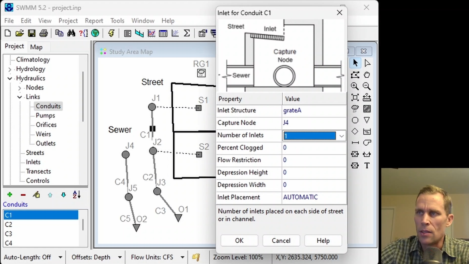Select conduit C2 in the list
The height and width of the screenshot is (264, 469).
(41, 225)
